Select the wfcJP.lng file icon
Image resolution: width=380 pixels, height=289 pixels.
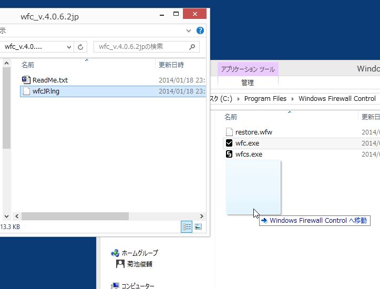(26, 91)
